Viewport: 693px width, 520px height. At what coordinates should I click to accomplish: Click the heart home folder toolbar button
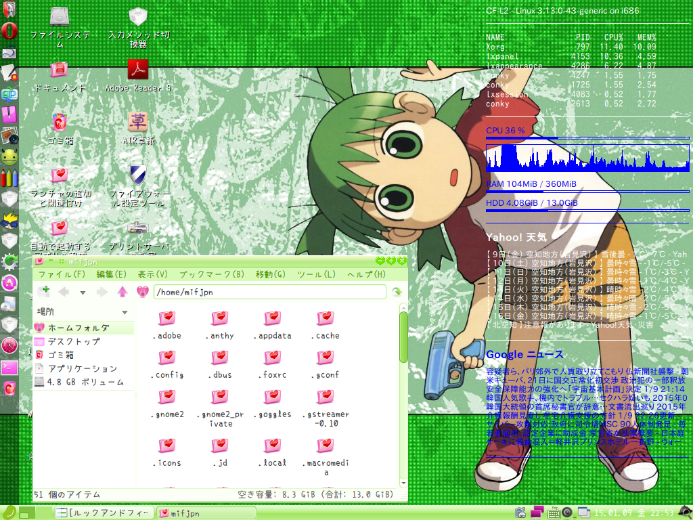coord(142,292)
